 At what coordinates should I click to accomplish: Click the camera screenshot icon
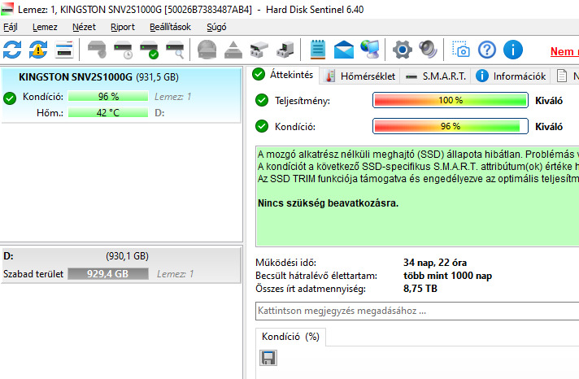pos(461,50)
